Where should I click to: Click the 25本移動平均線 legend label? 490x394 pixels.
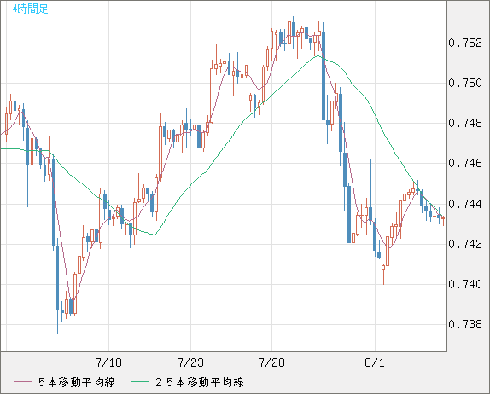click(200, 382)
